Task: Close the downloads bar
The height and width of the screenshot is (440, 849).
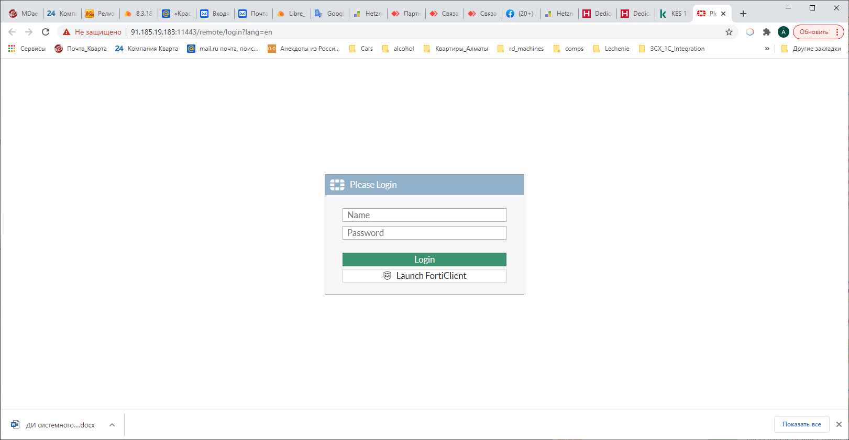Action: (x=839, y=424)
